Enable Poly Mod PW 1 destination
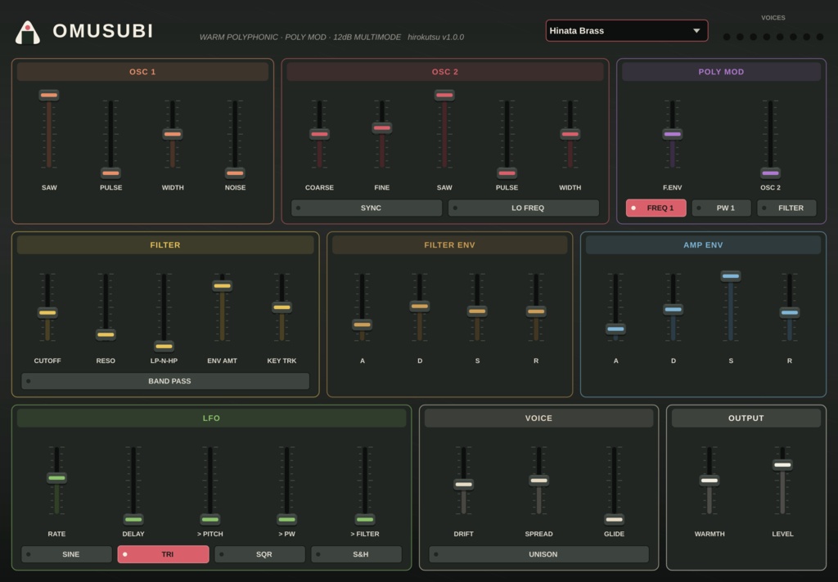This screenshot has height=582, width=838. coord(722,208)
